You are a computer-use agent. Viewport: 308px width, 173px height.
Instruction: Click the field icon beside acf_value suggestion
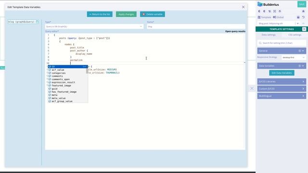click(x=50, y=70)
